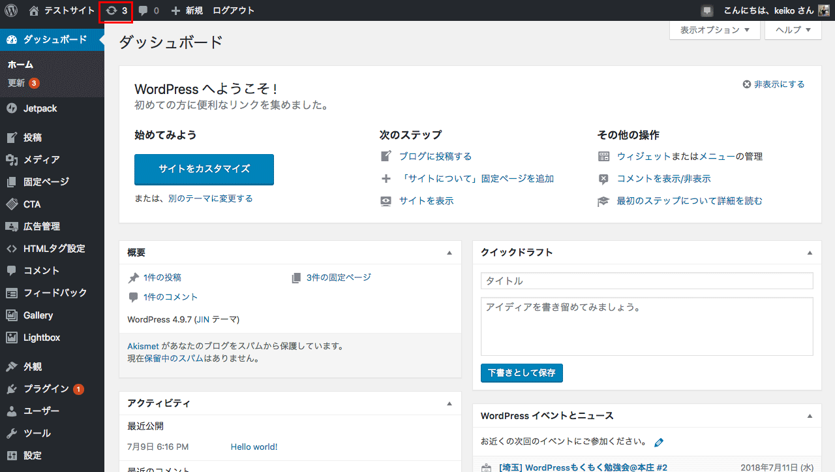Open the keiko user avatar
Screen dimensions: 835x472
click(824, 11)
